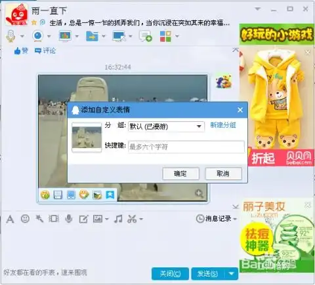Open multi-function input pencil icon
Image resolution: width=315 pixels, height=285 pixels.
(83, 219)
